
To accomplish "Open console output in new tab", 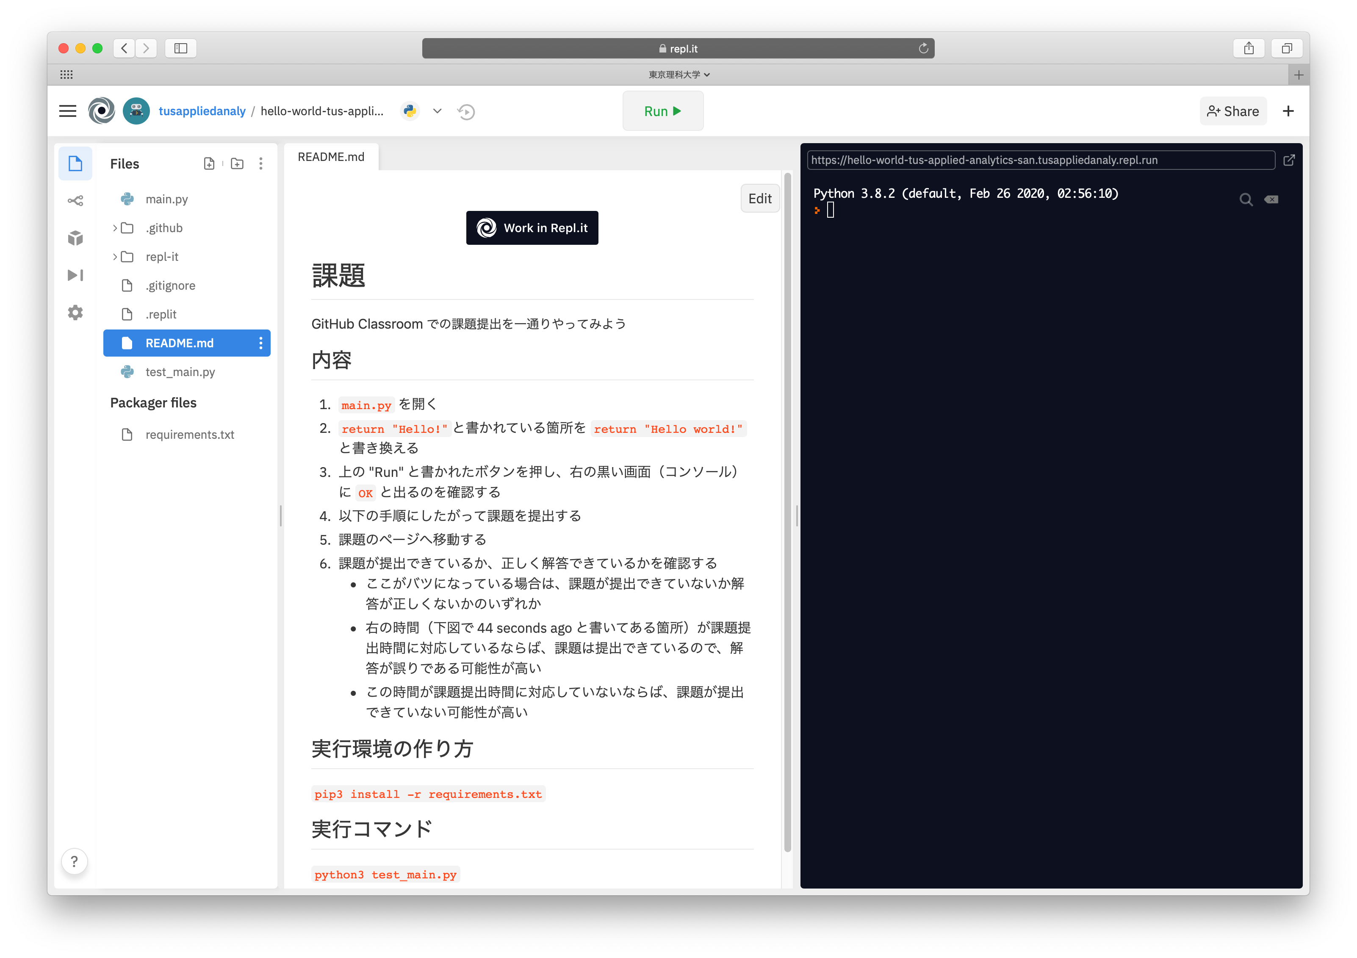I will tap(1289, 160).
